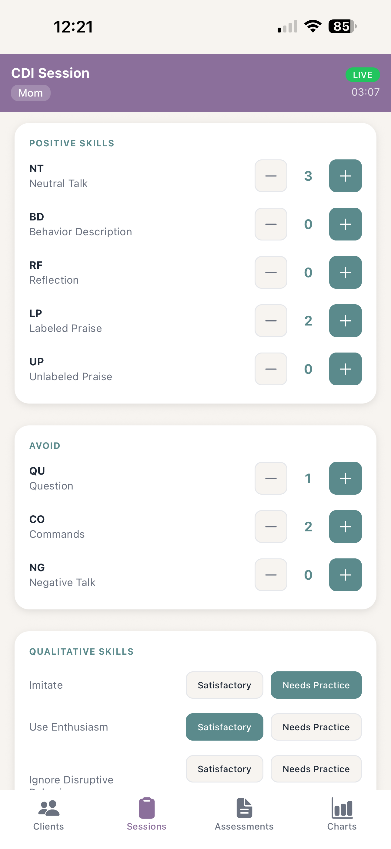Go to the Charts tab
The width and height of the screenshot is (391, 849).
342,814
